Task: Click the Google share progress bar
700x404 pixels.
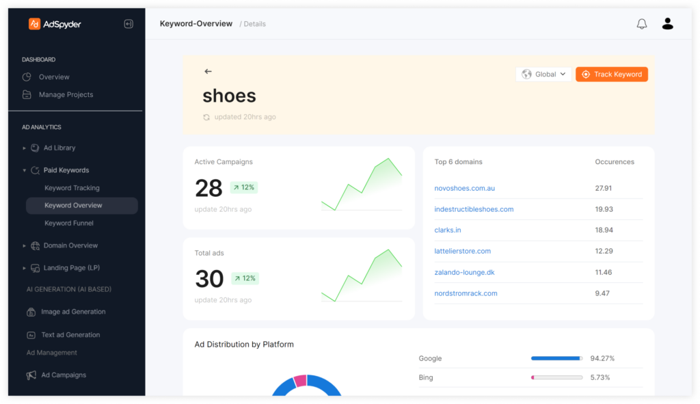Action: click(x=556, y=358)
